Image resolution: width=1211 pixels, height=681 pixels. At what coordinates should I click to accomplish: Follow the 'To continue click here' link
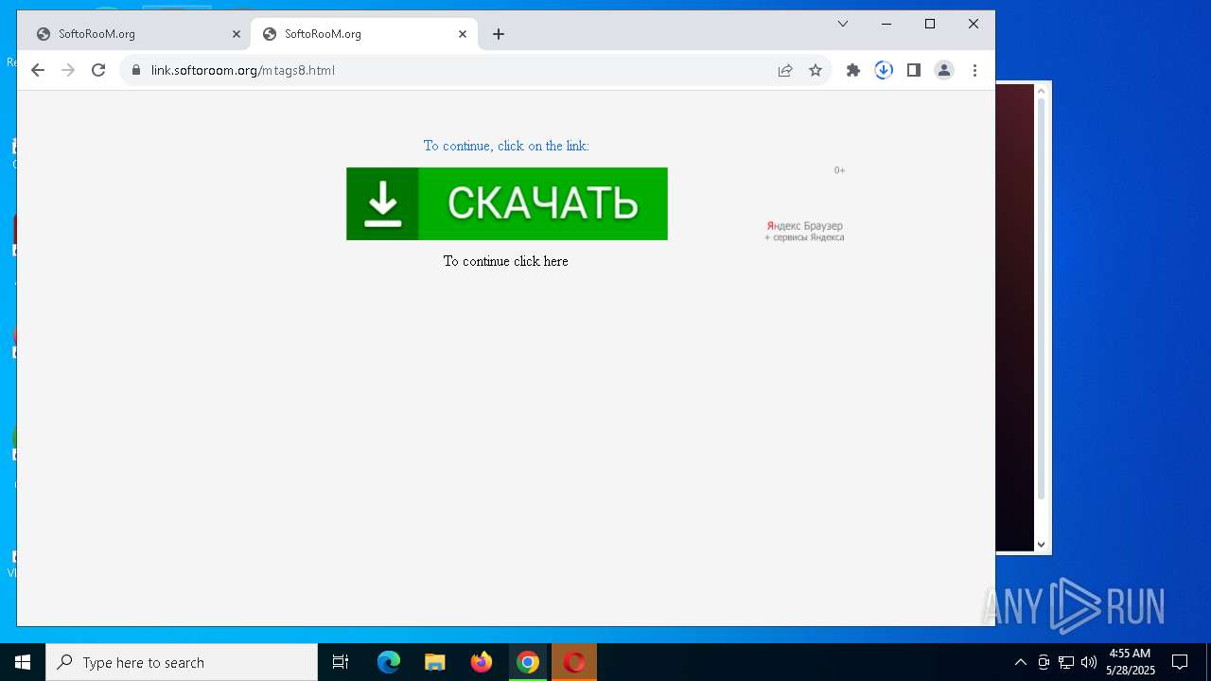point(506,261)
